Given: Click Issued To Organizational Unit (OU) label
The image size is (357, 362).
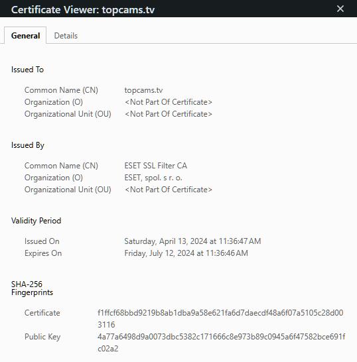Looking at the screenshot, I should tap(68, 114).
